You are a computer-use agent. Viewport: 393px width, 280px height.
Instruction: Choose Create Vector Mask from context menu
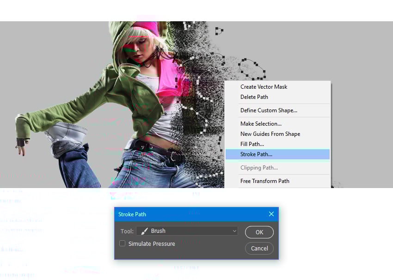(x=277, y=87)
